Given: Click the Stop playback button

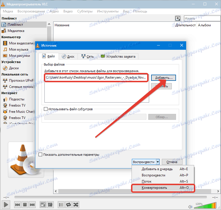Looking at the screenshot, I should point(25,205).
